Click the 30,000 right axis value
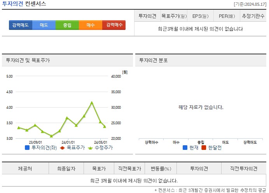The height and width of the screenshot is (193, 269). tap(116, 108)
